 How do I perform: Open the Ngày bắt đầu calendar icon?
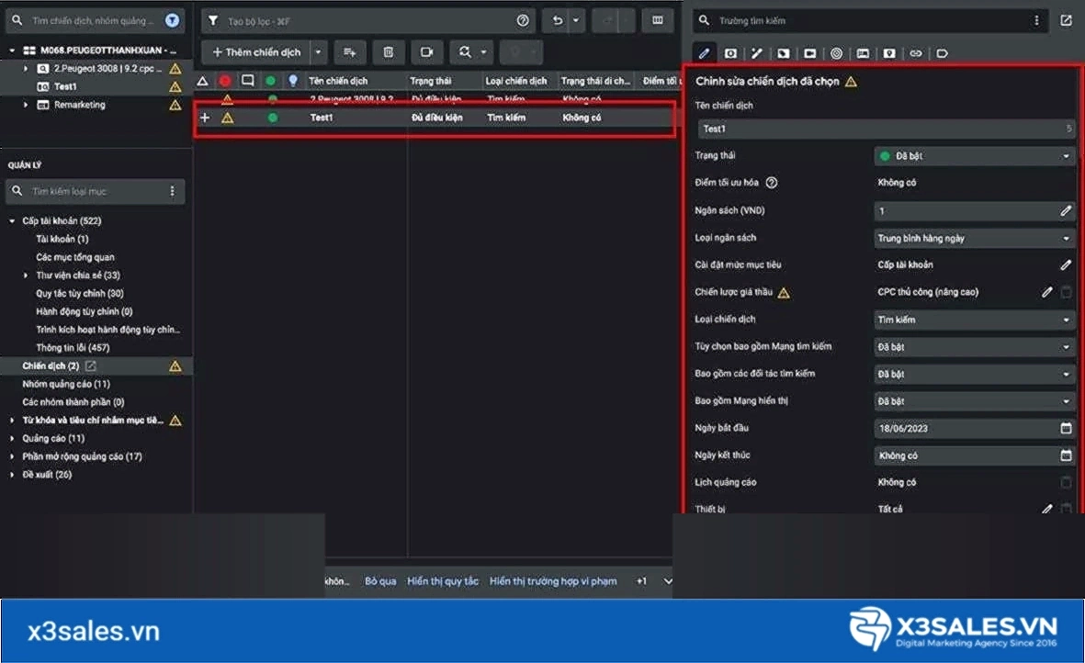1066,428
